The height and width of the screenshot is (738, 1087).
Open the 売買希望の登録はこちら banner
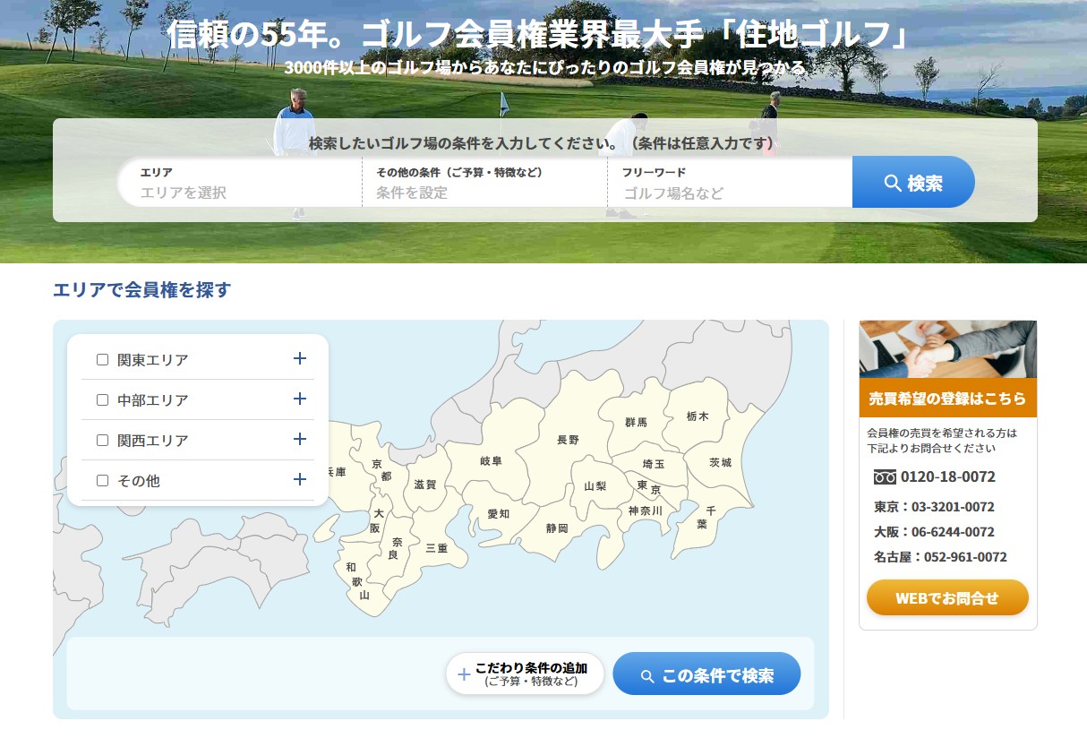click(947, 398)
